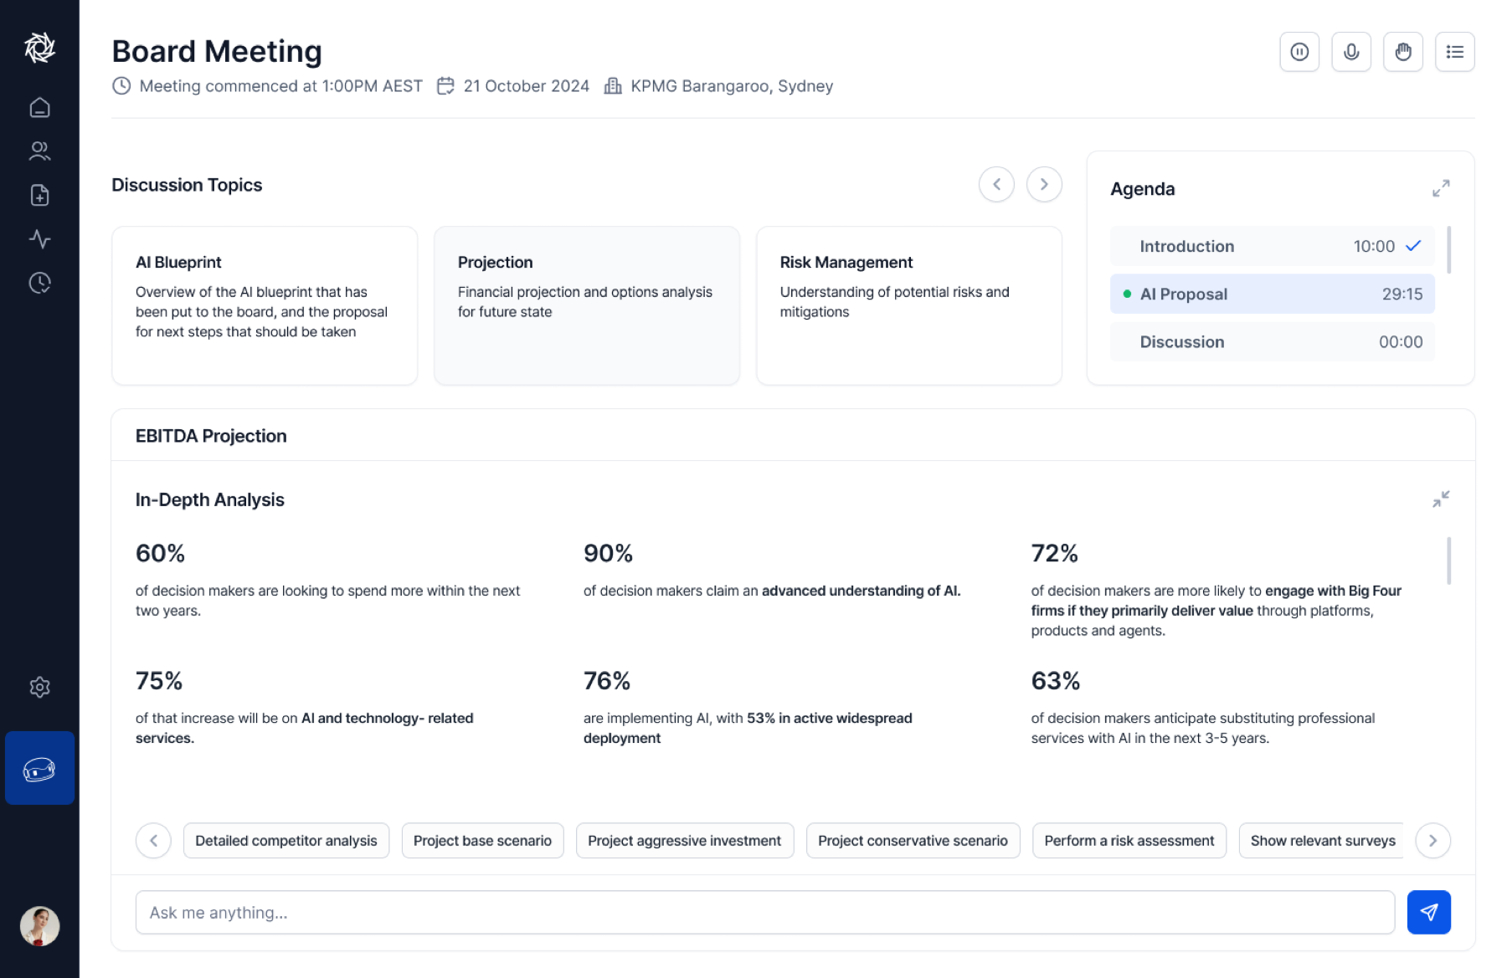Expand the Agenda panel
This screenshot has height=978, width=1507.
(1441, 188)
